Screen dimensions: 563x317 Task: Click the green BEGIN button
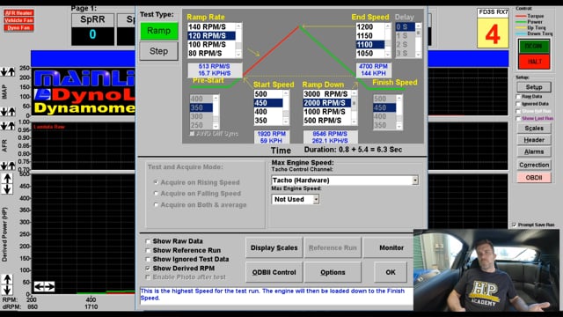coord(534,47)
